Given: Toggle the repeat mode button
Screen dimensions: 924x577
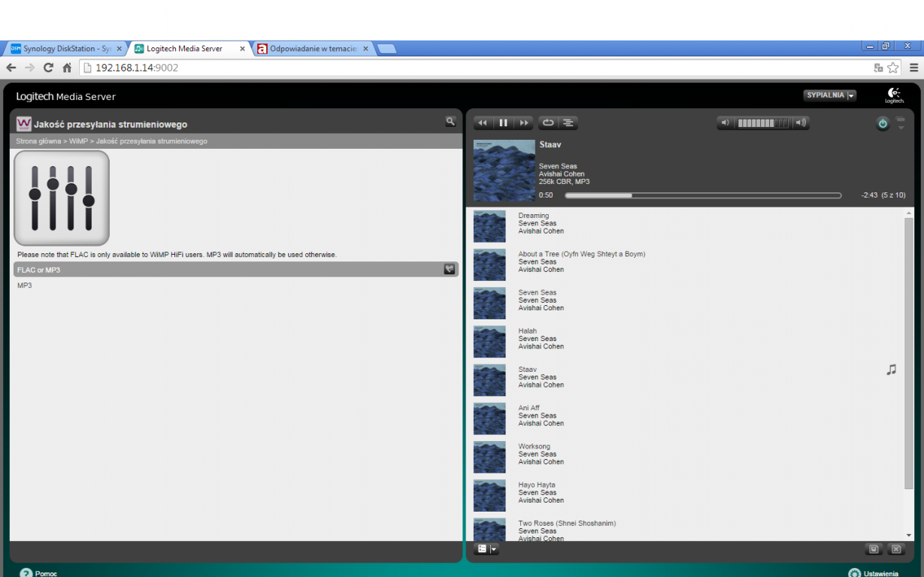Looking at the screenshot, I should [547, 123].
